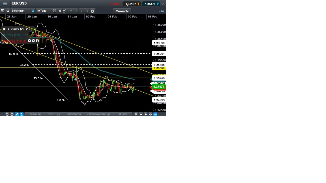This screenshot has height=183, width=326.
Task: Click the plus zoom-in icon
Action: tap(145, 114)
